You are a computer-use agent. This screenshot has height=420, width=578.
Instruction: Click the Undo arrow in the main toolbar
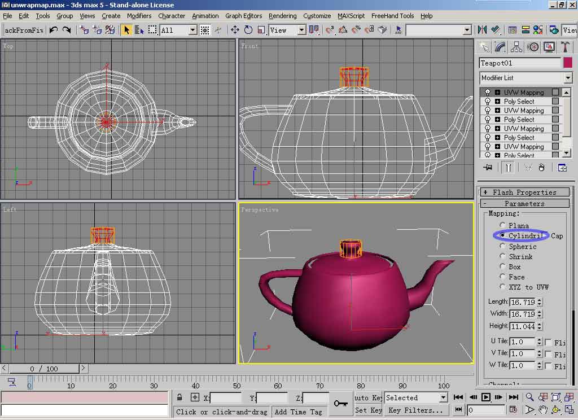[x=54, y=30]
